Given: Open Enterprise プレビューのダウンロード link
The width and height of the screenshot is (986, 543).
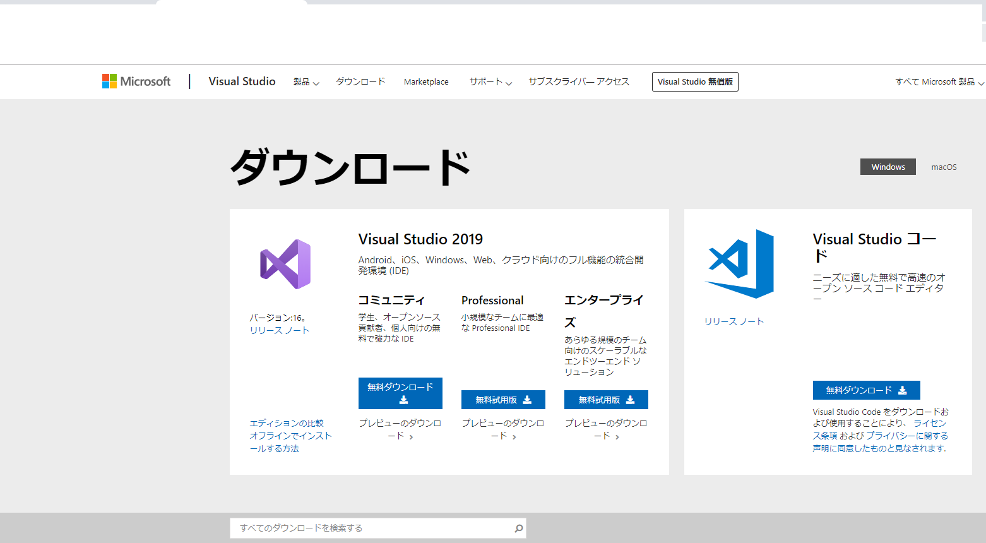Looking at the screenshot, I should click(606, 429).
